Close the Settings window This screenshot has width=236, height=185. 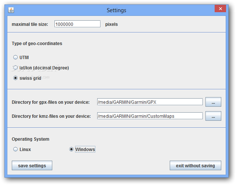tap(220, 8)
